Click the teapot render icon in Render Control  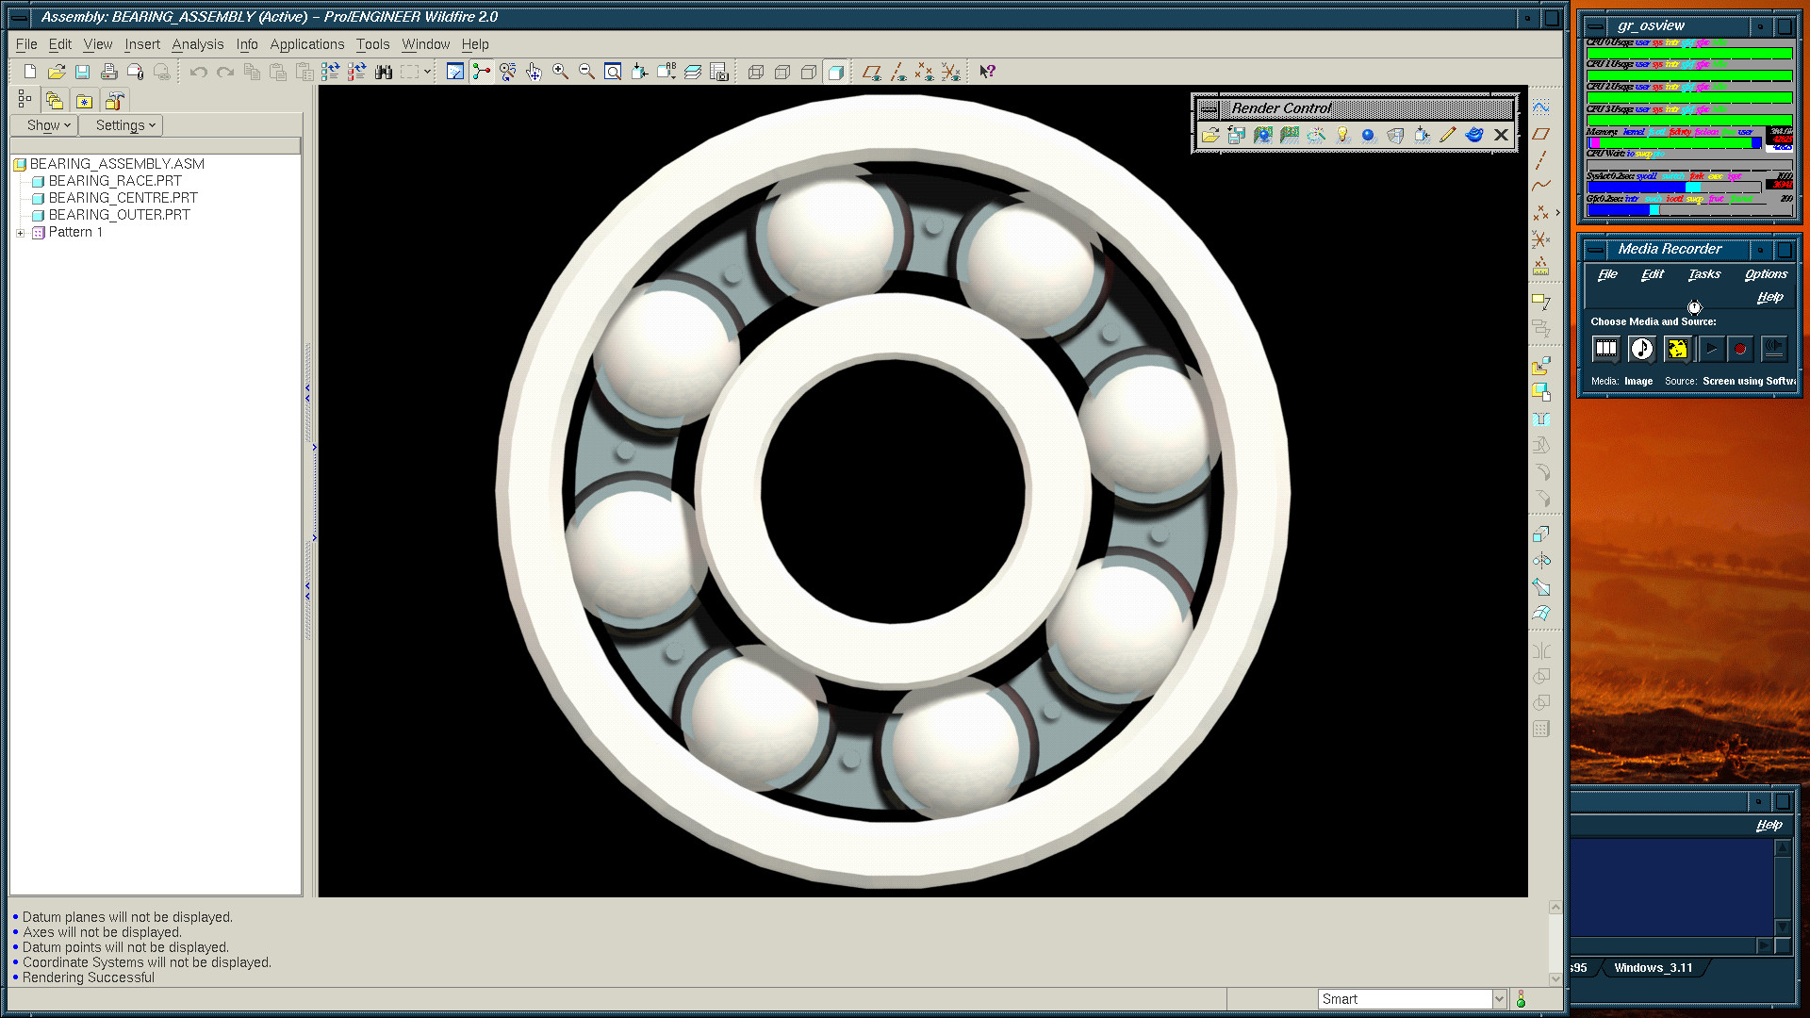point(1474,135)
